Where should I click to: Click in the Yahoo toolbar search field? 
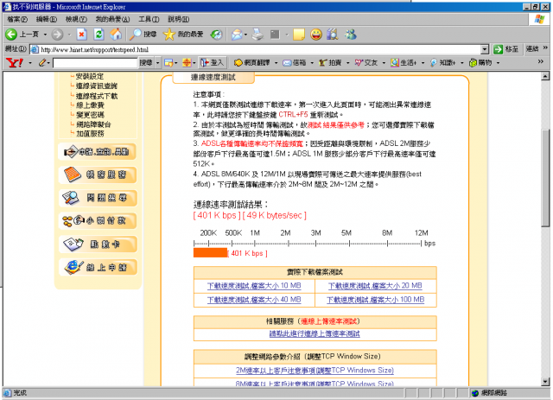click(93, 63)
